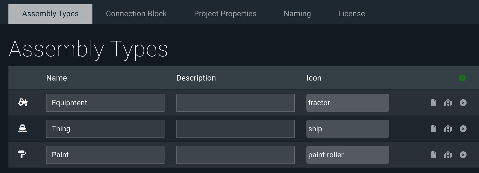Click the document icon in the Thing row
Image resolution: width=479 pixels, height=173 pixels.
coord(434,129)
